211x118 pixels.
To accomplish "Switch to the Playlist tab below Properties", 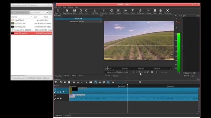I will (67, 76).
